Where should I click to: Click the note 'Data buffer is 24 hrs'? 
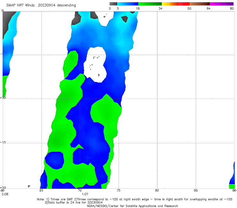point(64,203)
